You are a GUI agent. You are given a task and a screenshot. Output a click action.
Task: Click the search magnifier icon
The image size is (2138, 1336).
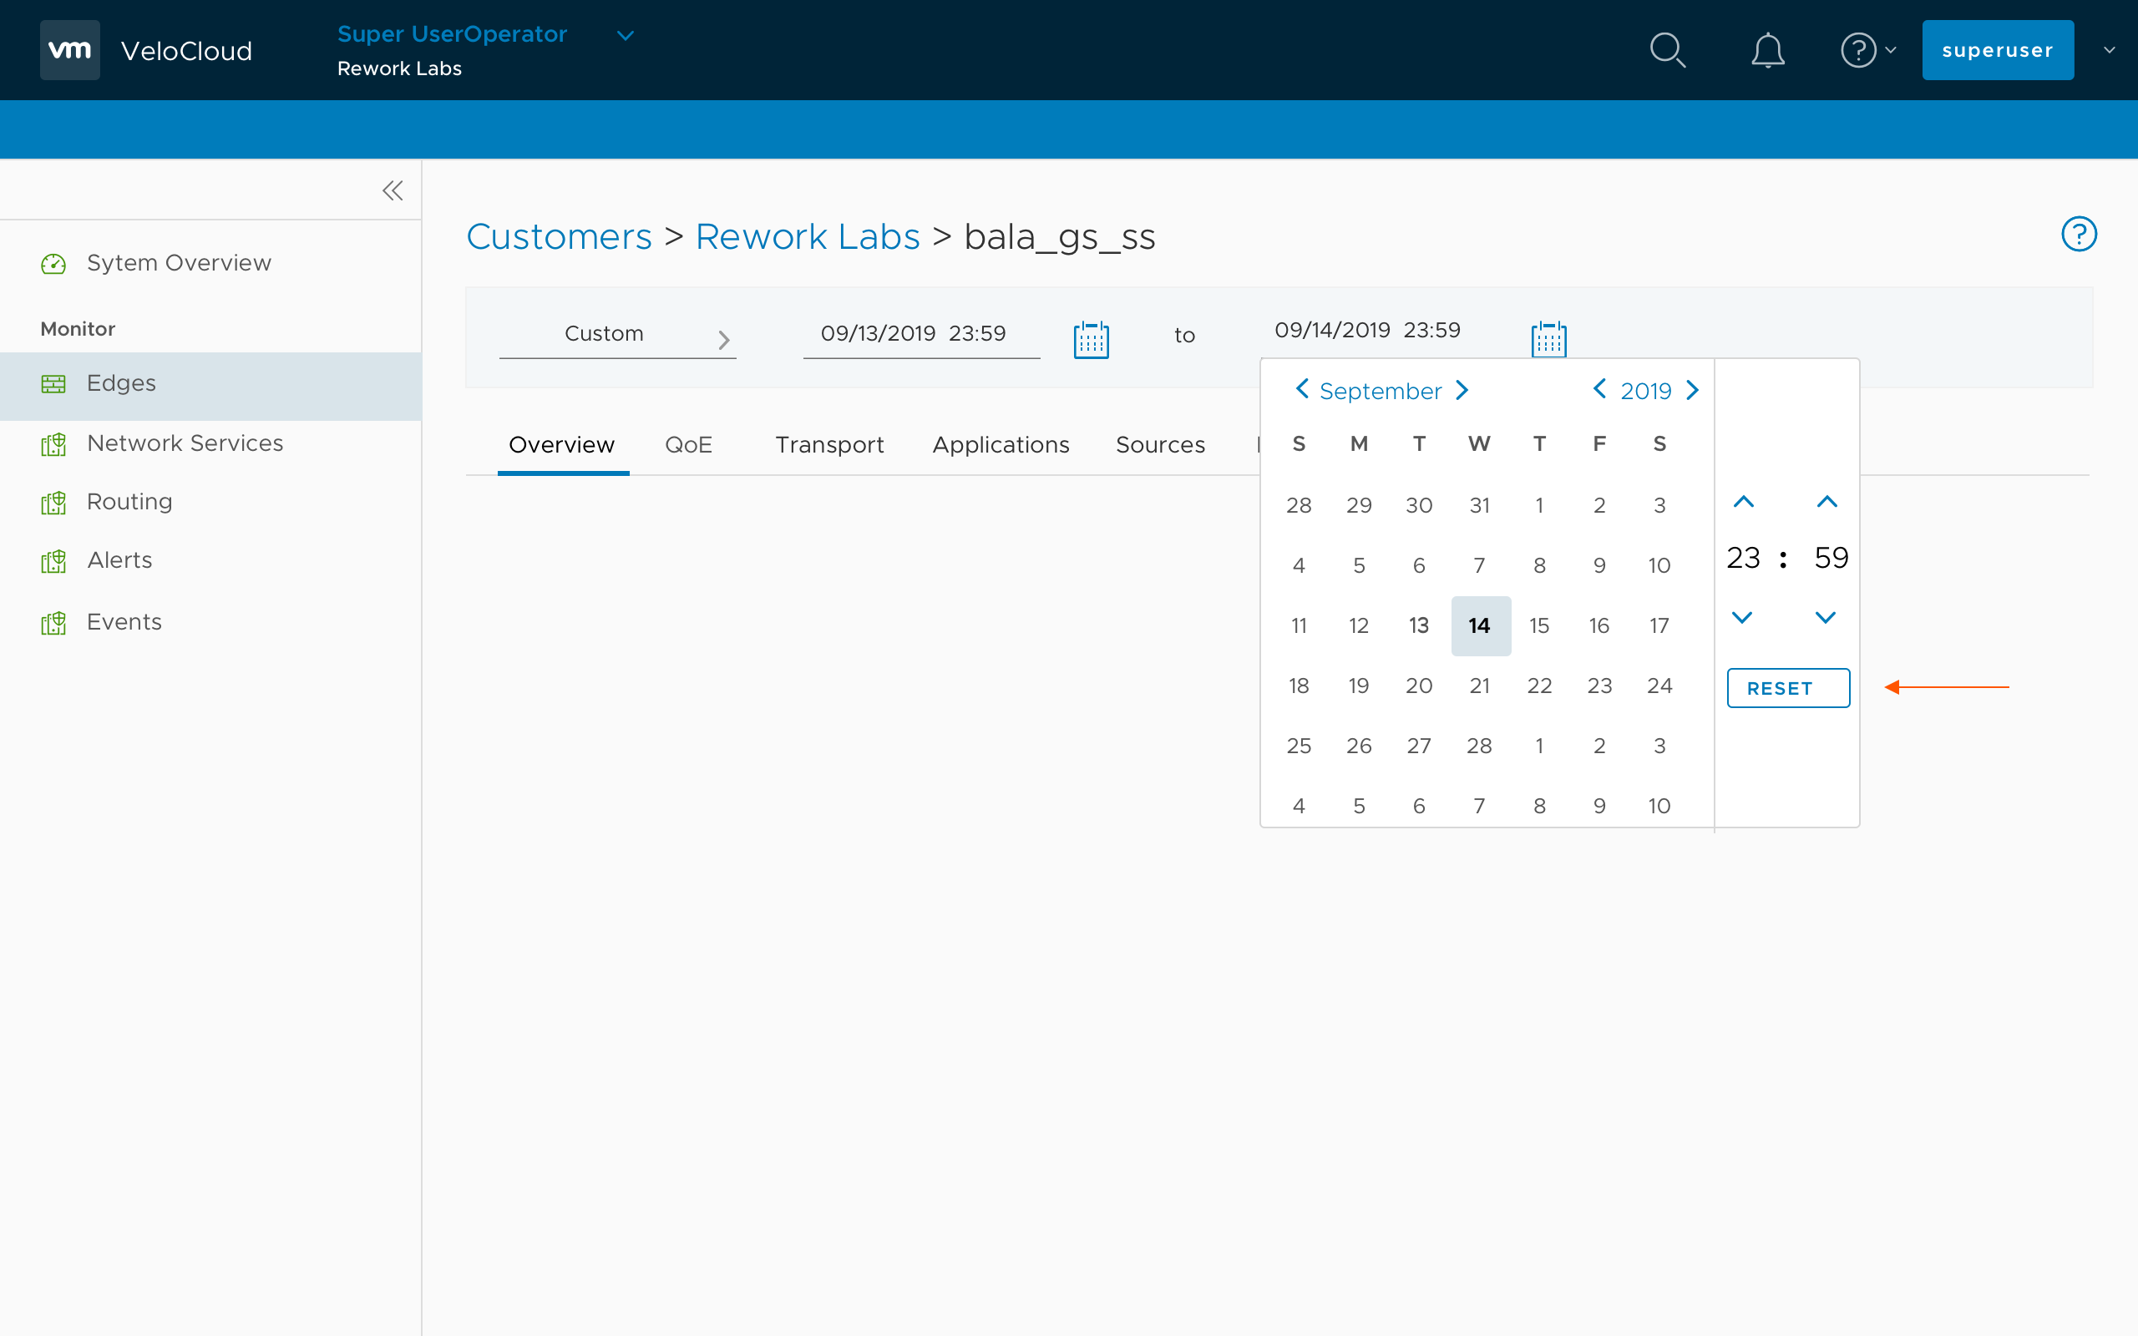pos(1668,49)
